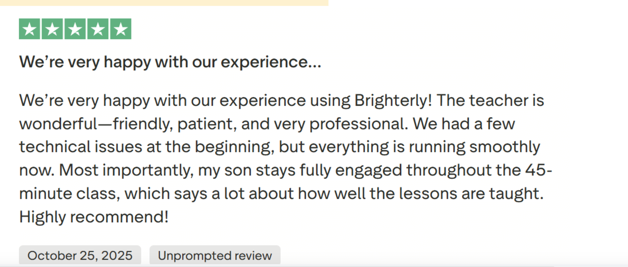Open the review title "We're very happy with our experience..."
The image size is (628, 267).
(170, 62)
